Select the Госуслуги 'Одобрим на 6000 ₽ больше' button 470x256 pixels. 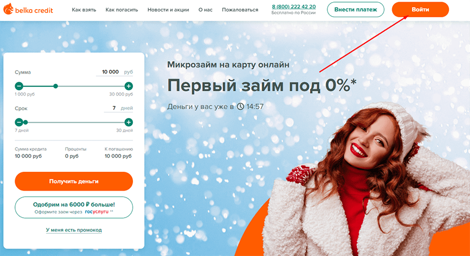73,207
